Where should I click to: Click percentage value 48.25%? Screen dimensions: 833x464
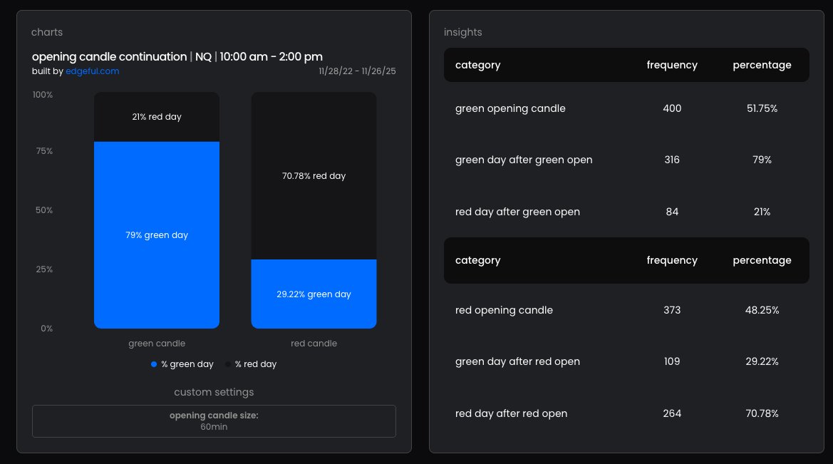[762, 310]
